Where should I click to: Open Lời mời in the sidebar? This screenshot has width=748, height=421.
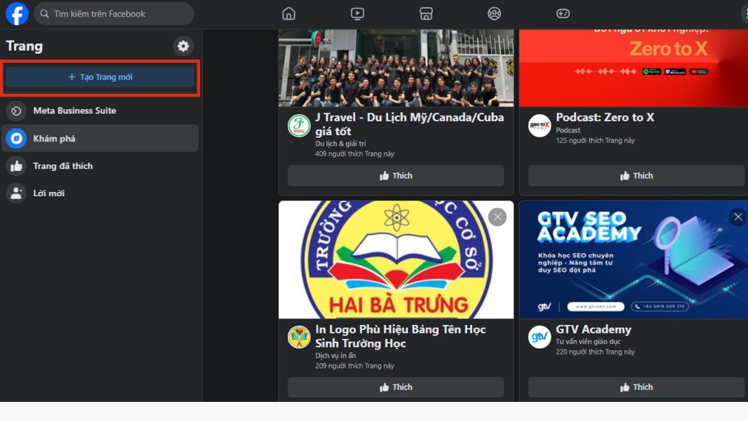(48, 193)
